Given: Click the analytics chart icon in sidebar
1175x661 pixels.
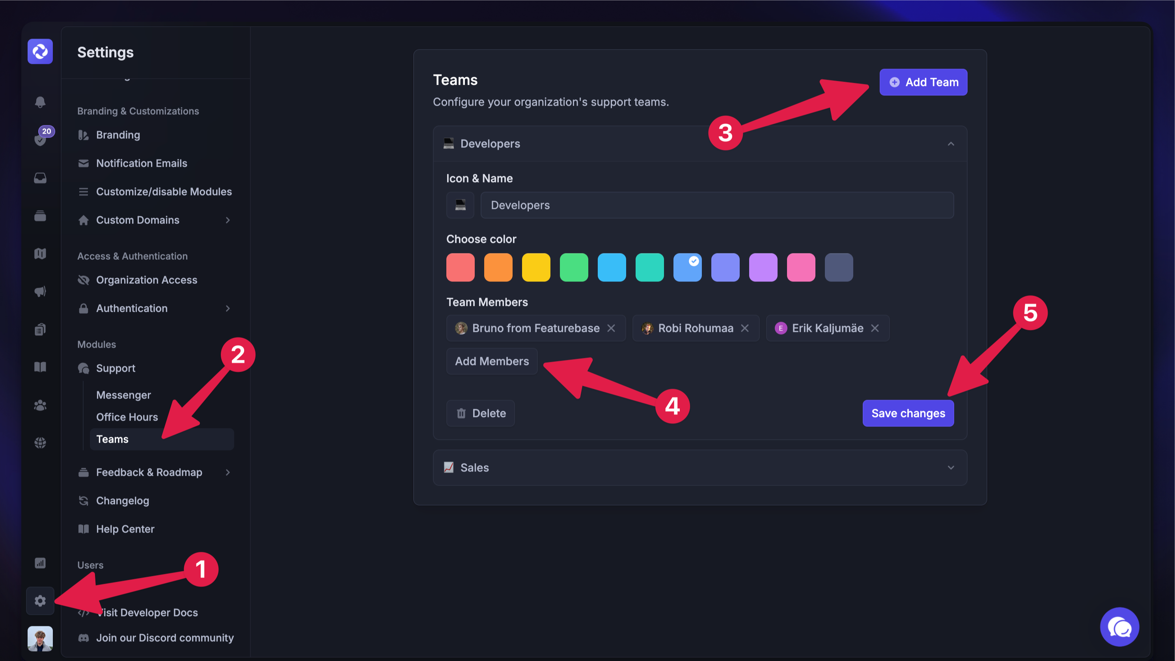Looking at the screenshot, I should (x=40, y=563).
